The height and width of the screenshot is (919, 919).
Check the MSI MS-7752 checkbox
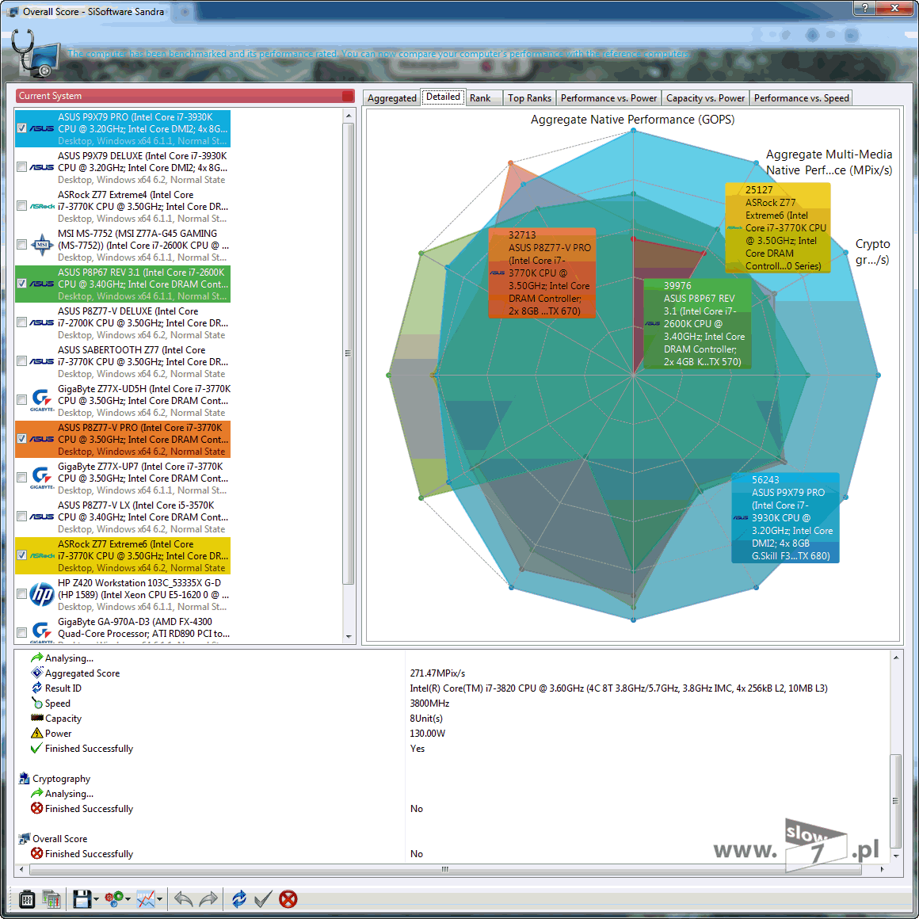pos(21,245)
